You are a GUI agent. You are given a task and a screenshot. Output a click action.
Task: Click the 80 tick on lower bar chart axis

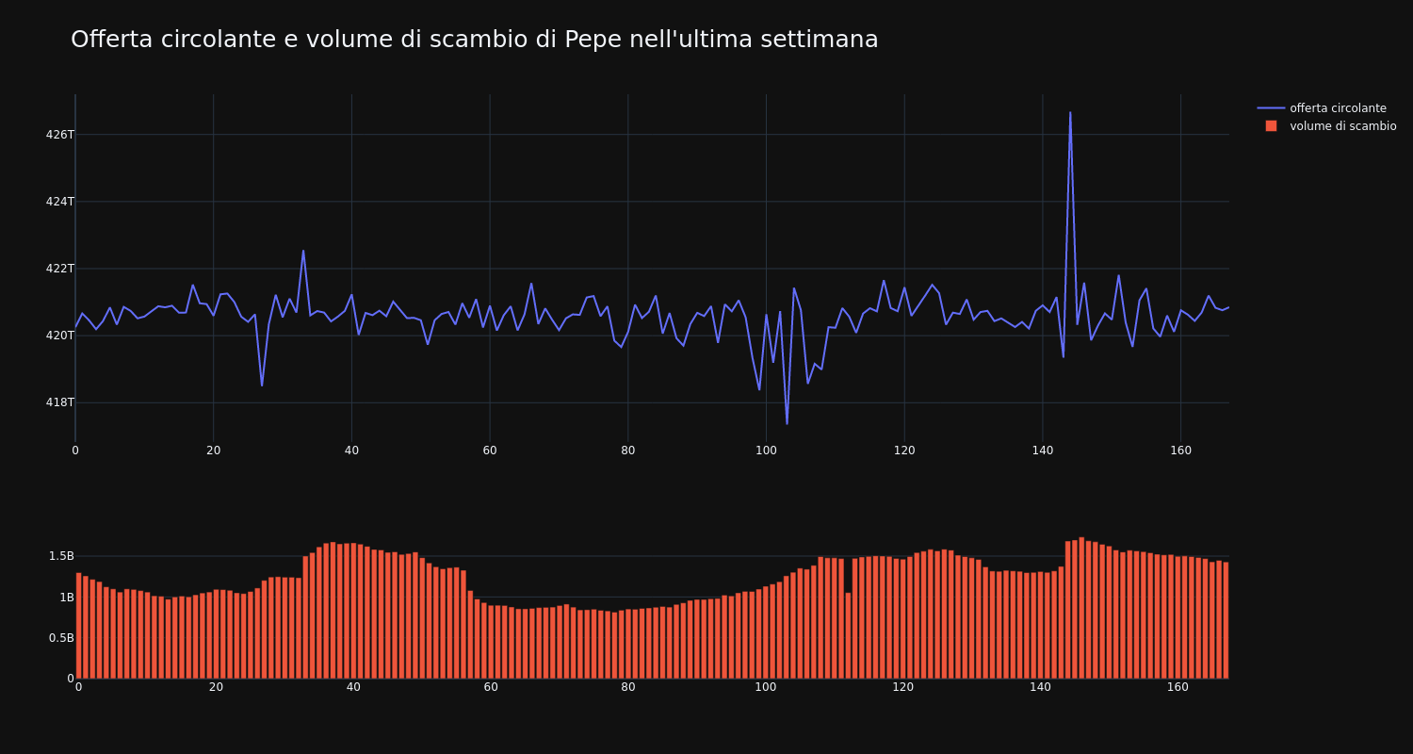pos(628,687)
